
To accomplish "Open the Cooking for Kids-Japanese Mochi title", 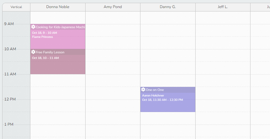I will point(60,27).
